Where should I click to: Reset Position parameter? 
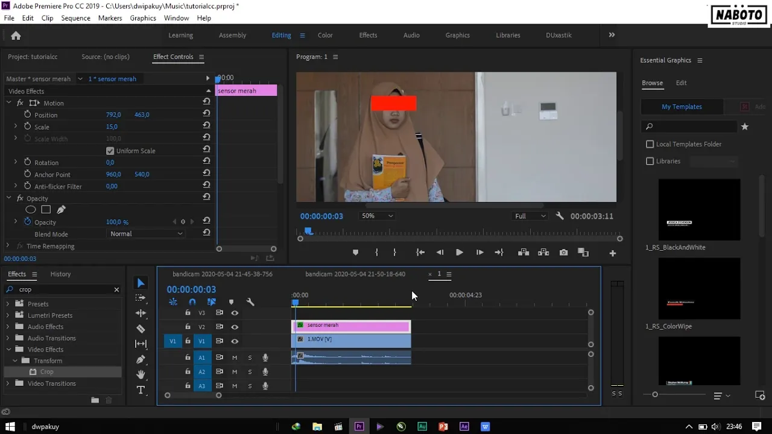[x=206, y=115]
